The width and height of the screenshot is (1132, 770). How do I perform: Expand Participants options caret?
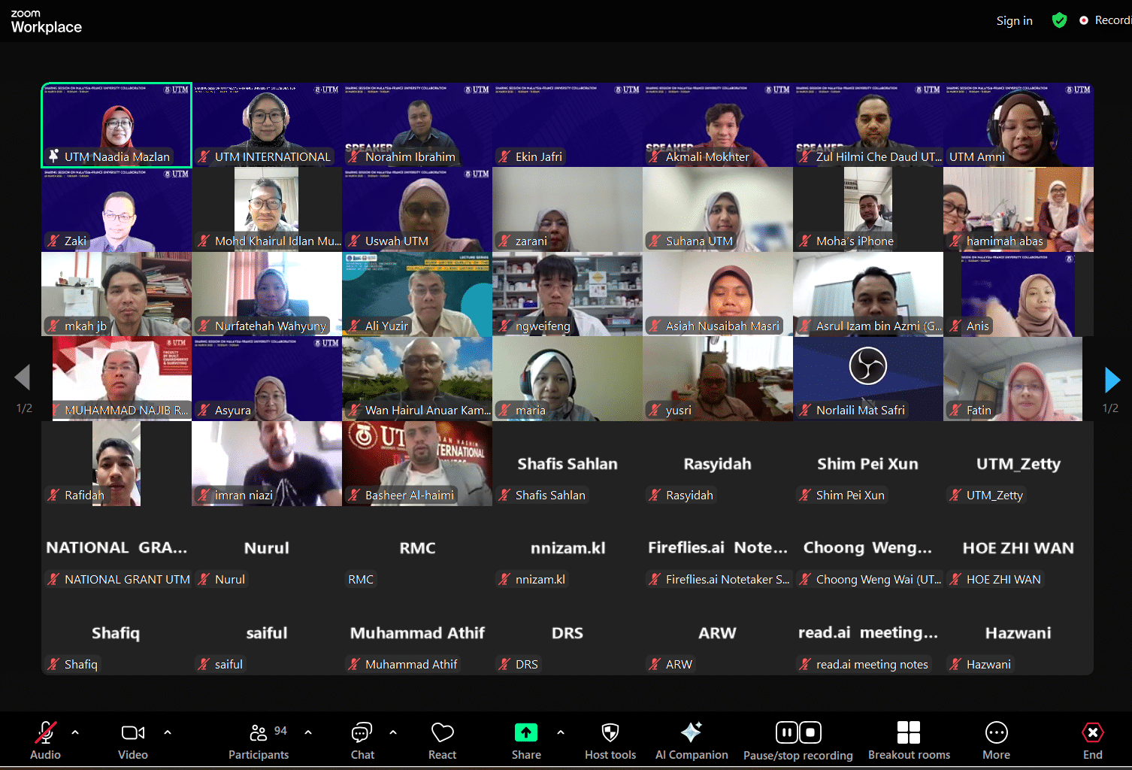click(x=308, y=732)
